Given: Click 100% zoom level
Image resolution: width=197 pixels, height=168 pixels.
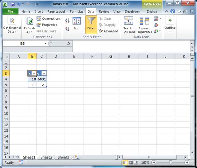Looking at the screenshot, I should point(145,162).
